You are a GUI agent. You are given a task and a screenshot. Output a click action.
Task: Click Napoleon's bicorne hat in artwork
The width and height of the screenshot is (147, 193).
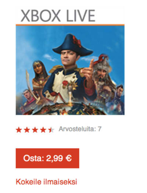73,45
